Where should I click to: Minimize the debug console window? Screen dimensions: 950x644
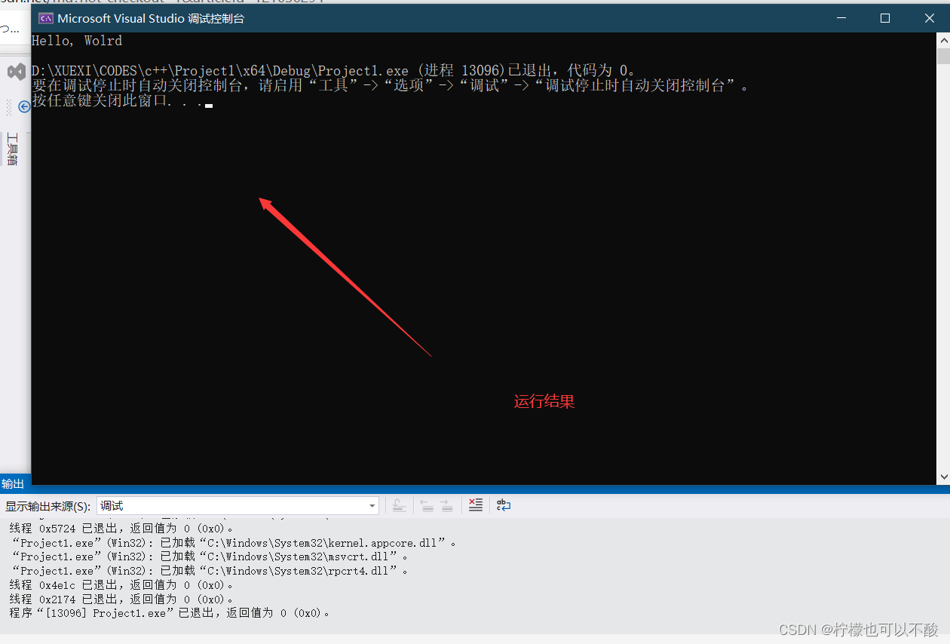843,18
